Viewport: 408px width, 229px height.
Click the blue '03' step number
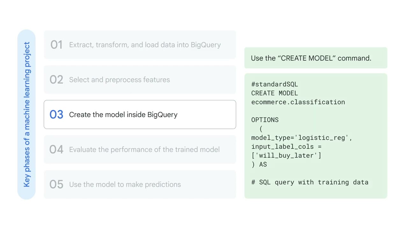56,114
